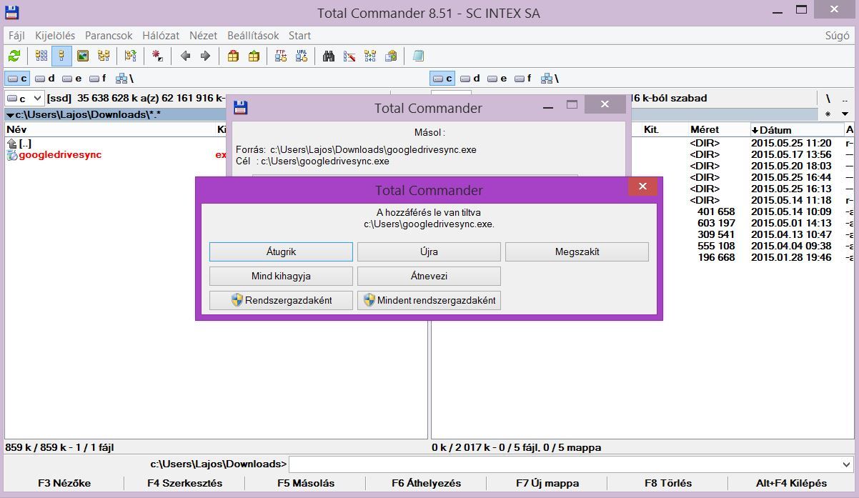Screen dimensions: 859x498
Task: Click the Újra button
Action: pyautogui.click(x=429, y=252)
